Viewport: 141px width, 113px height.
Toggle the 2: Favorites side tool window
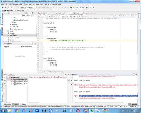click(2, 87)
